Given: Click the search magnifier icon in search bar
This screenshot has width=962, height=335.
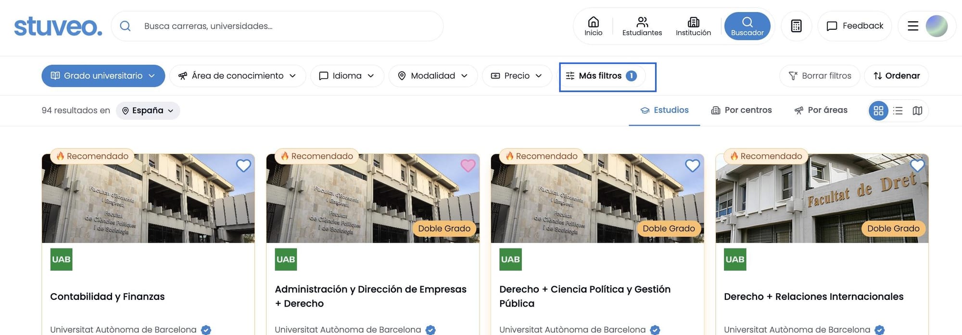Looking at the screenshot, I should pos(125,26).
